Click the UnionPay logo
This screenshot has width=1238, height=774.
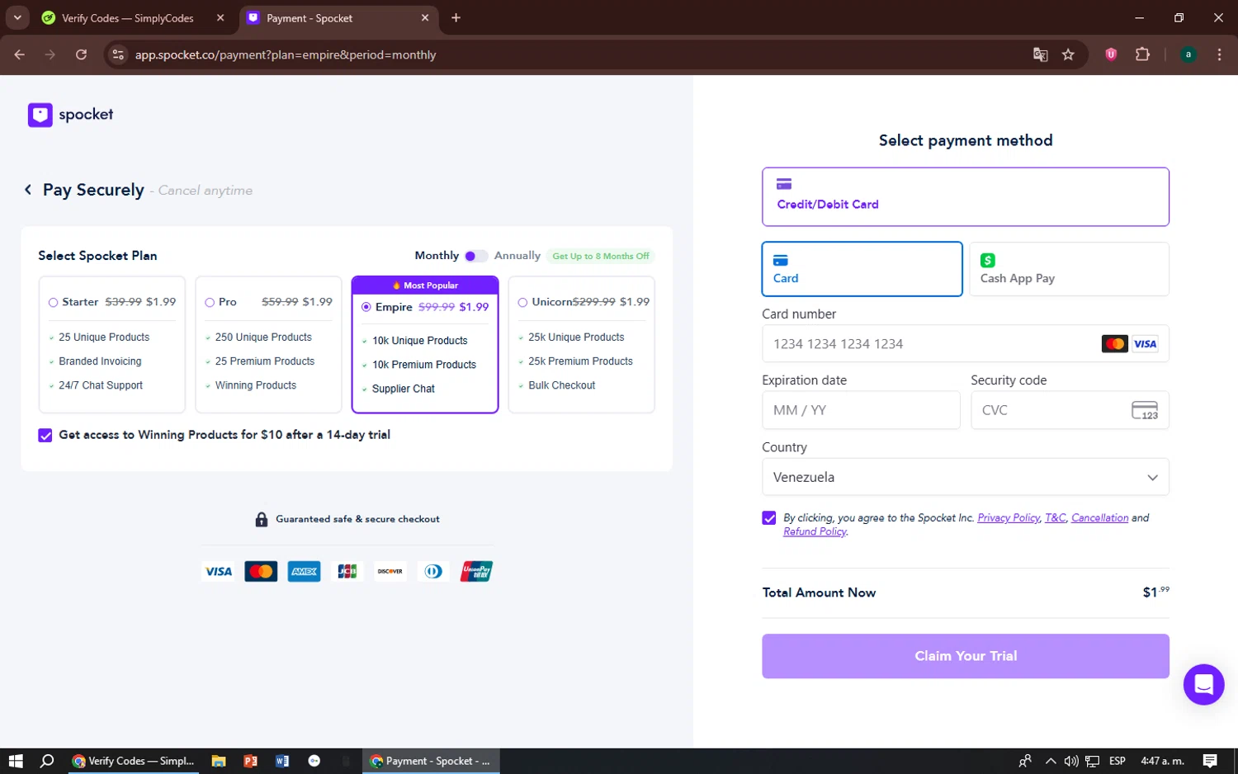point(476,571)
